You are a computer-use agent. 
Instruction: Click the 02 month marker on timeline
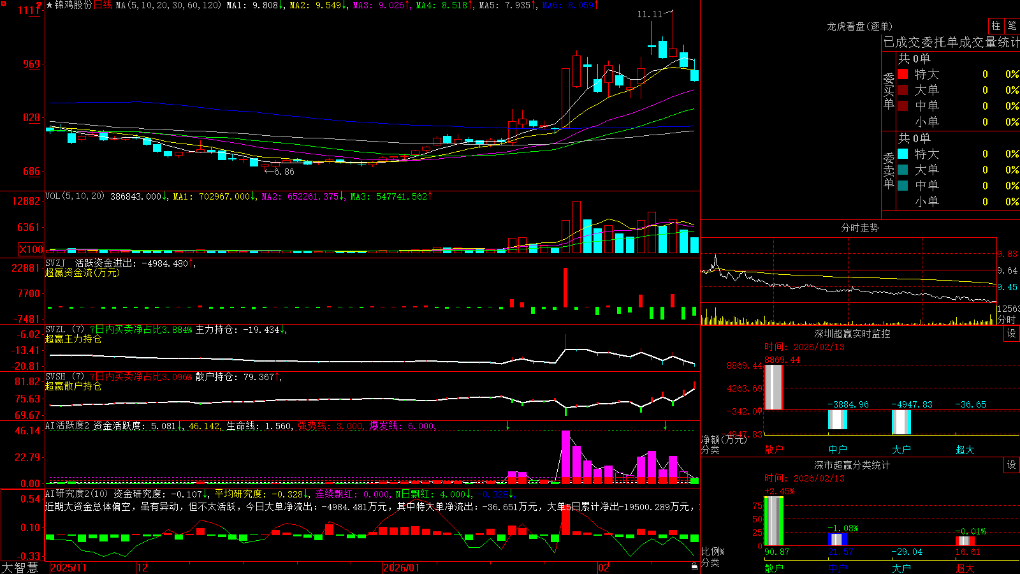tap(603, 567)
